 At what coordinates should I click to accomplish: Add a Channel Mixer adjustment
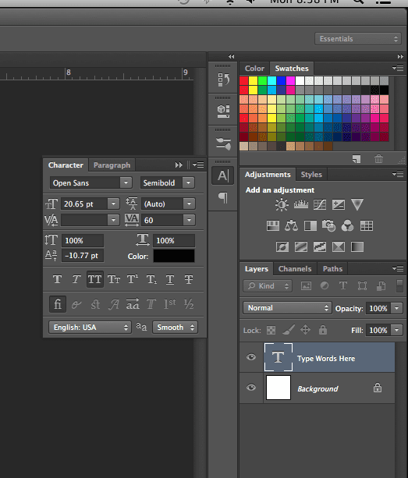click(x=348, y=226)
